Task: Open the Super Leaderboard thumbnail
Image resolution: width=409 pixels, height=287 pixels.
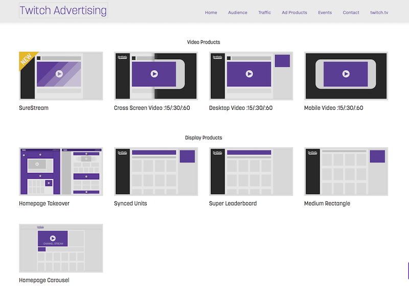Action: coord(251,171)
